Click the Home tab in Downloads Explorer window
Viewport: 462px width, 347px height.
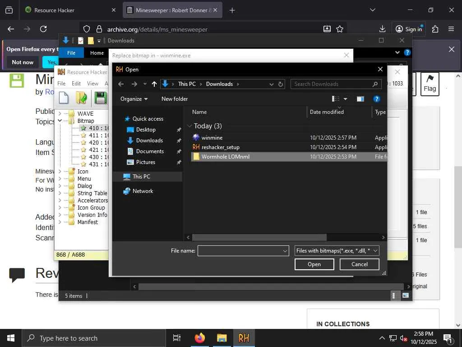97,53
